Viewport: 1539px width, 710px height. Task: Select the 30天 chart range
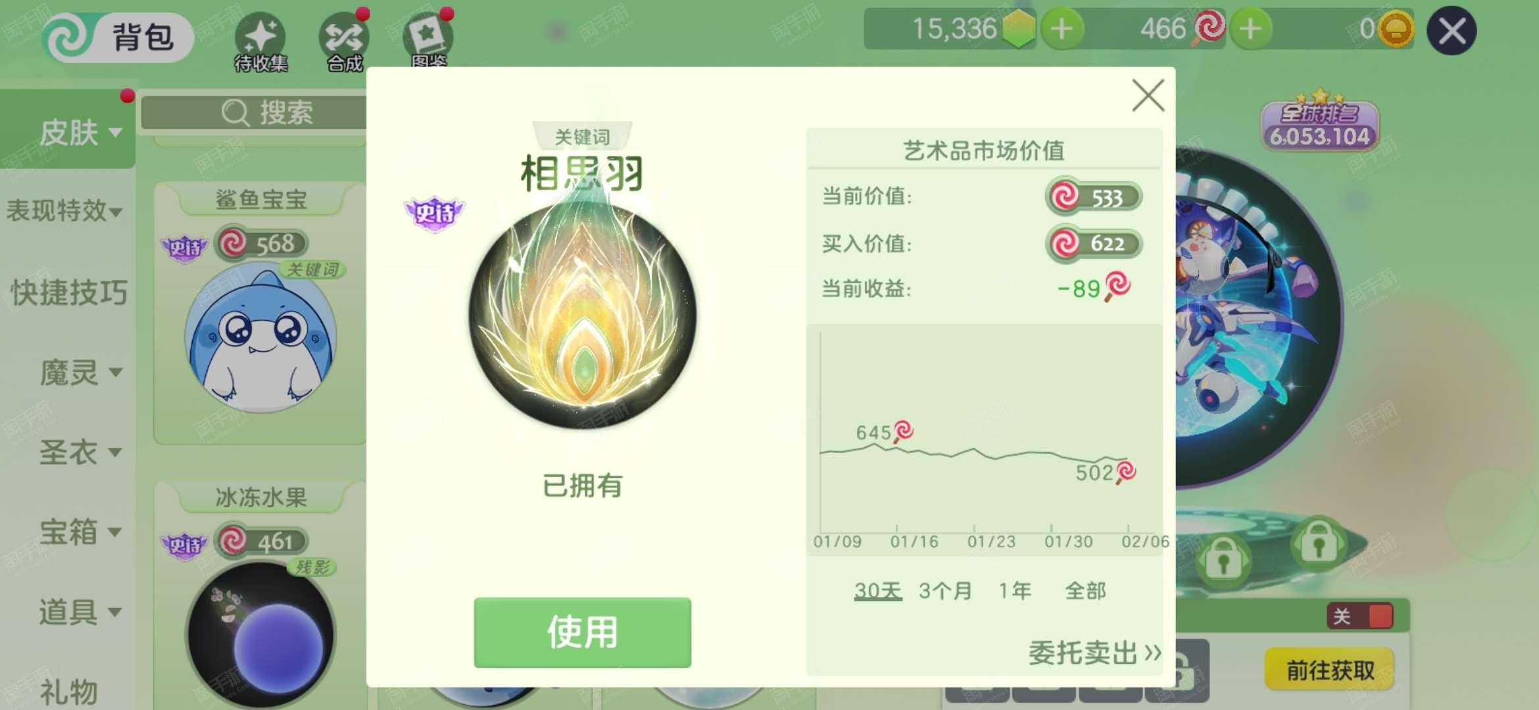point(877,590)
